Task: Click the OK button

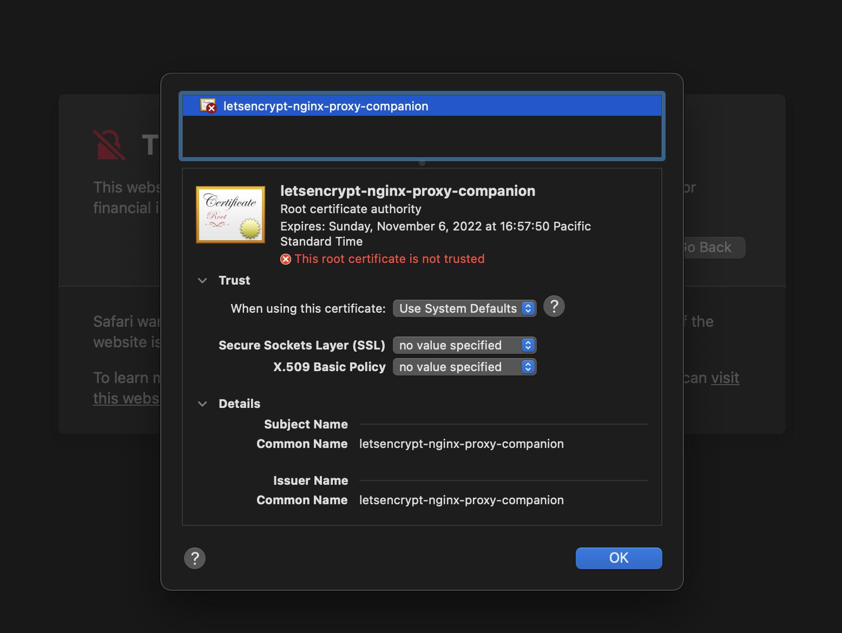Action: [619, 558]
